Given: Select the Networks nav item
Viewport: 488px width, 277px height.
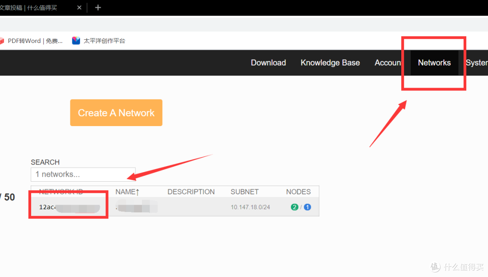Looking at the screenshot, I should (x=434, y=63).
